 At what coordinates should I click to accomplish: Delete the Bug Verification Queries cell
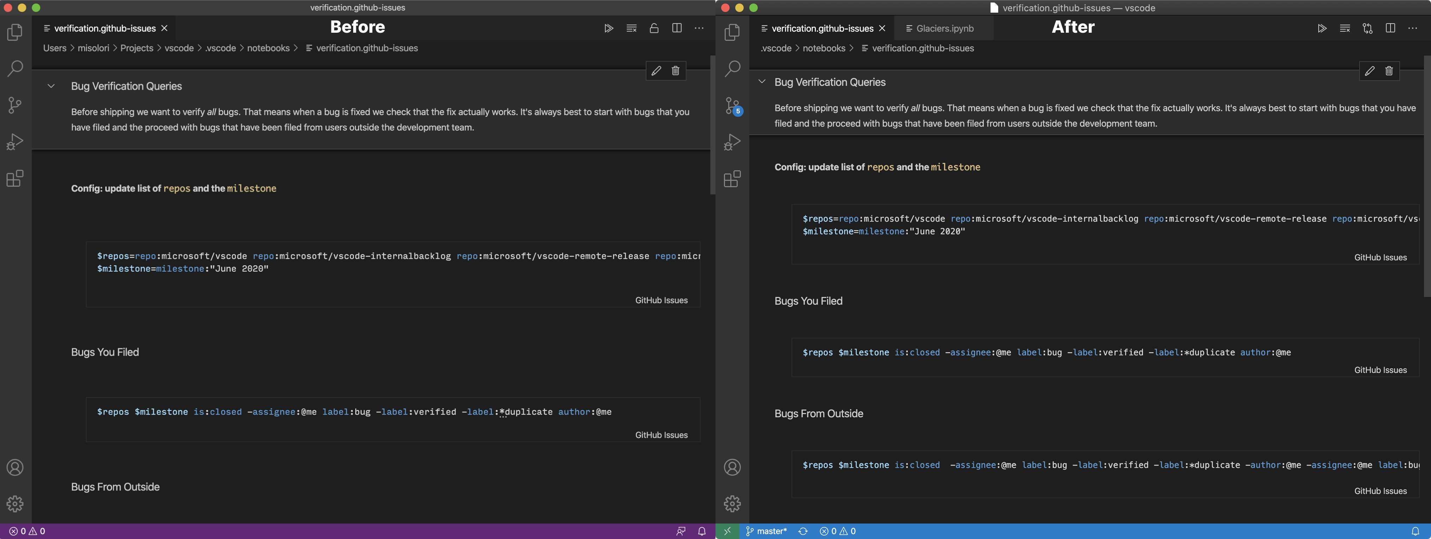675,70
